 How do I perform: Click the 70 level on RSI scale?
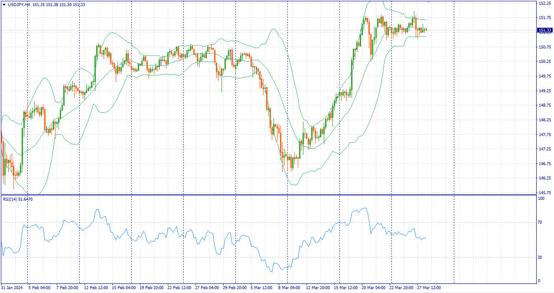[x=540, y=222]
